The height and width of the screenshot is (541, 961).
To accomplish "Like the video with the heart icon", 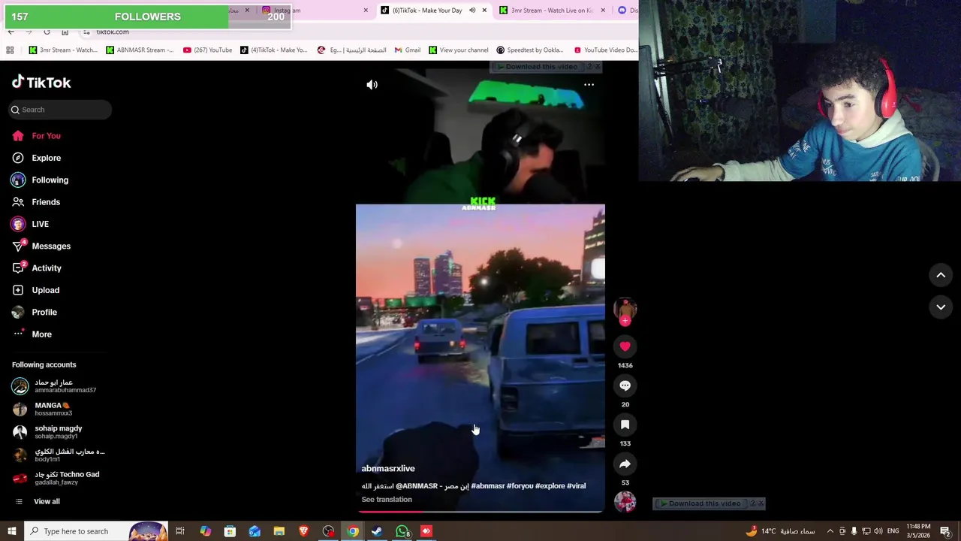I will pos(625,346).
